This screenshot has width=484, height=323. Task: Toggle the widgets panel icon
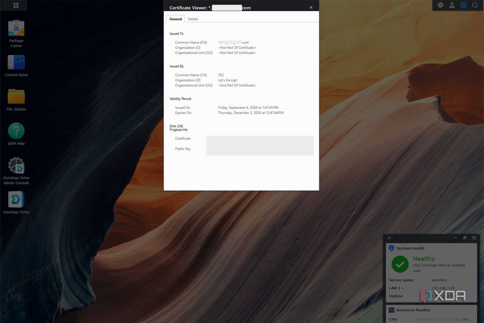pos(463,5)
